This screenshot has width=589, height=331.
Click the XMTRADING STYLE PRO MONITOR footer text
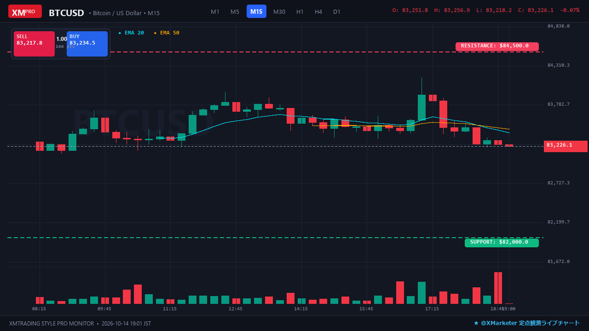51,324
